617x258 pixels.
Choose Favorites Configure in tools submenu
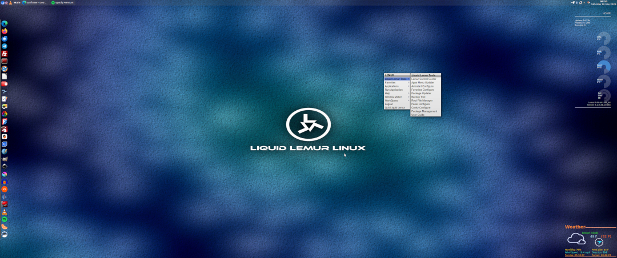coord(426,90)
